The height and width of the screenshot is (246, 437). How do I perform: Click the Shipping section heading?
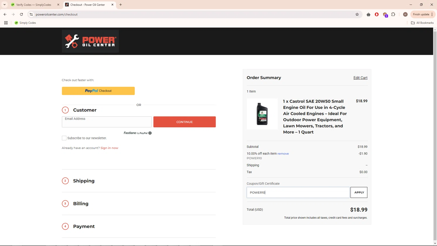[x=84, y=181]
